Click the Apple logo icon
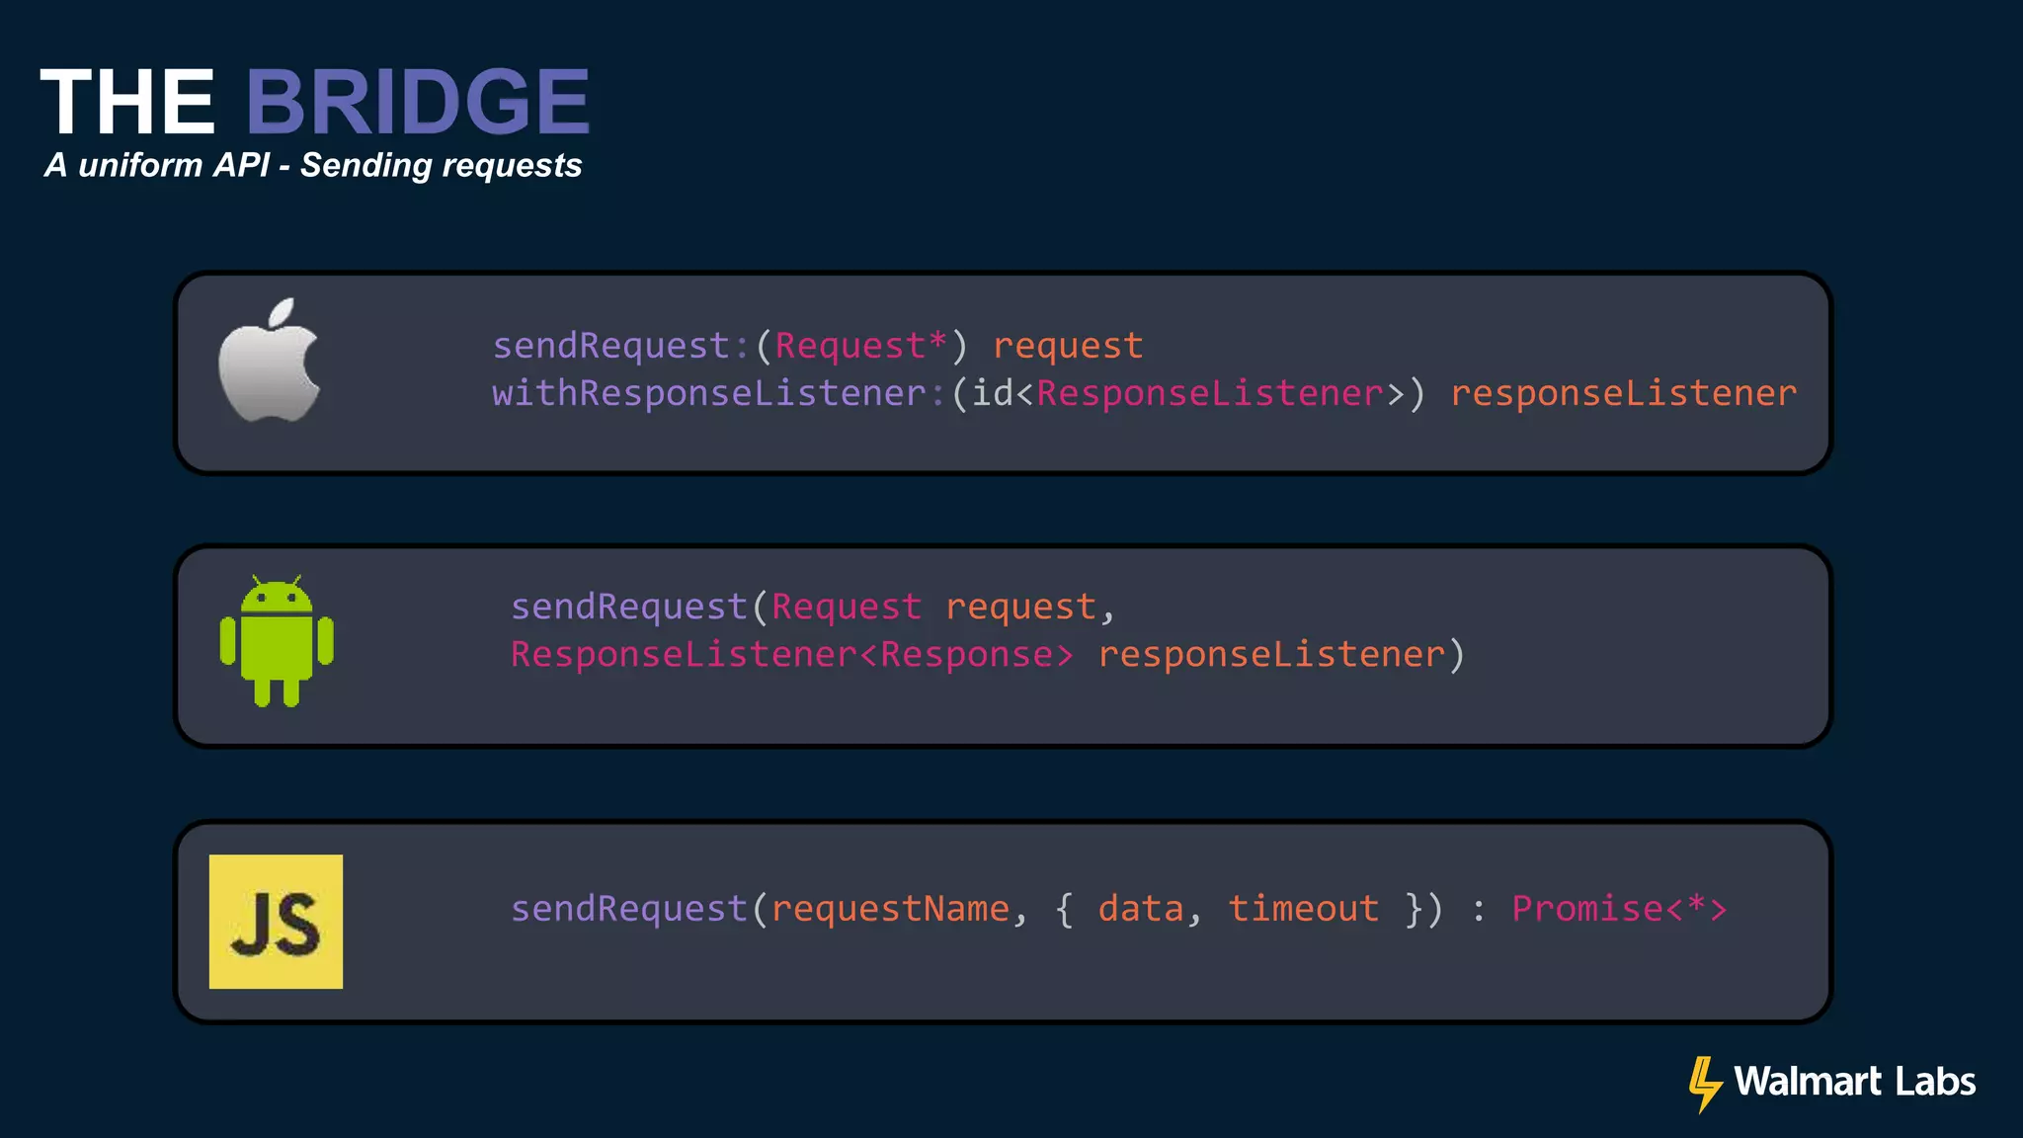 [269, 360]
